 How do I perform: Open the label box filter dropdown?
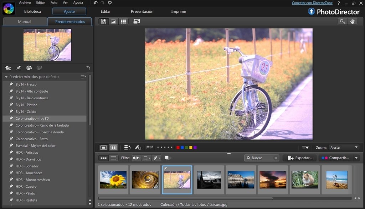(x=146, y=158)
